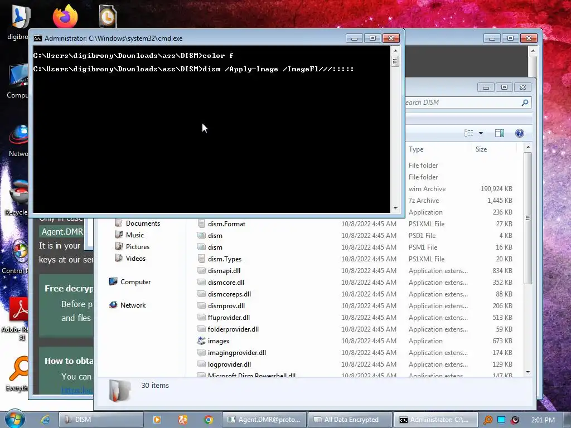The image size is (571, 428).
Task: Select the Computer desktop shortcut icon
Action: (18, 75)
